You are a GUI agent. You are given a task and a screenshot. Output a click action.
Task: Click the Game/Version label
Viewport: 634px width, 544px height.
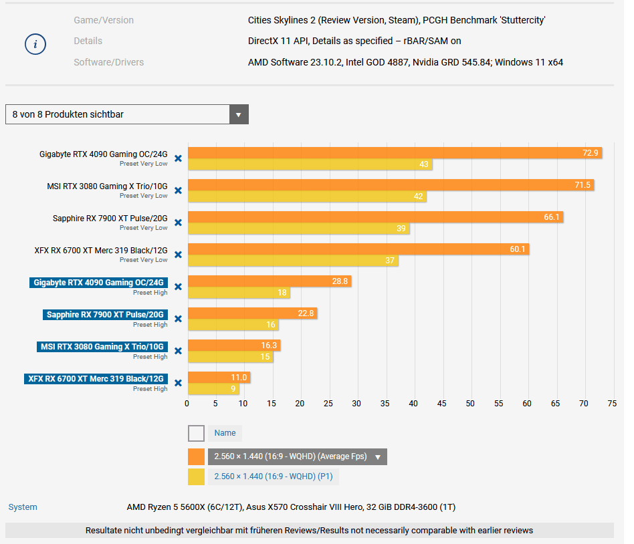[x=104, y=20]
